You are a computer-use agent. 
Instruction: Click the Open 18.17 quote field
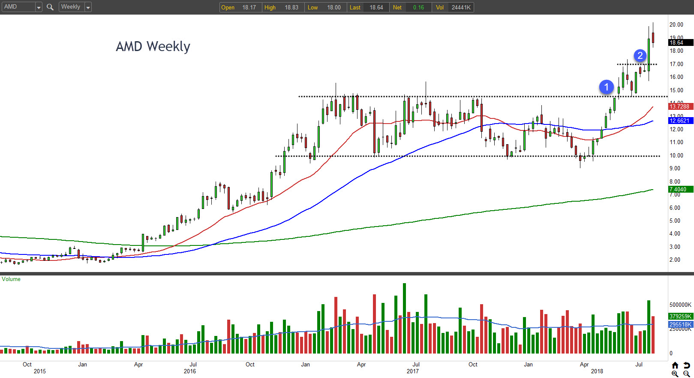[x=241, y=7]
